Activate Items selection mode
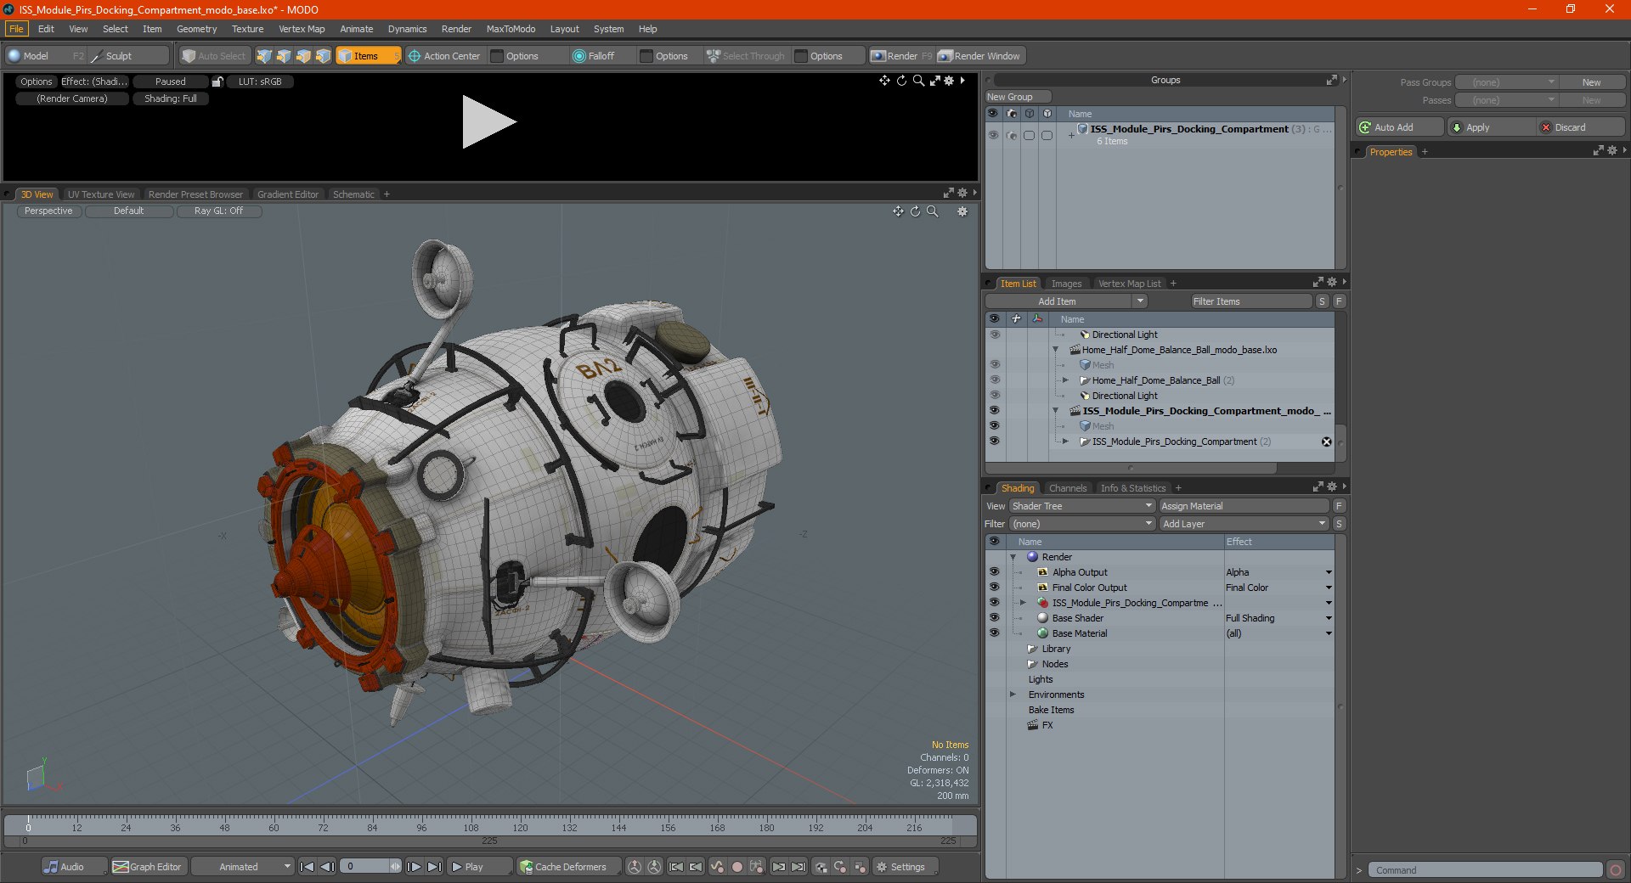The height and width of the screenshot is (883, 1631). (368, 56)
